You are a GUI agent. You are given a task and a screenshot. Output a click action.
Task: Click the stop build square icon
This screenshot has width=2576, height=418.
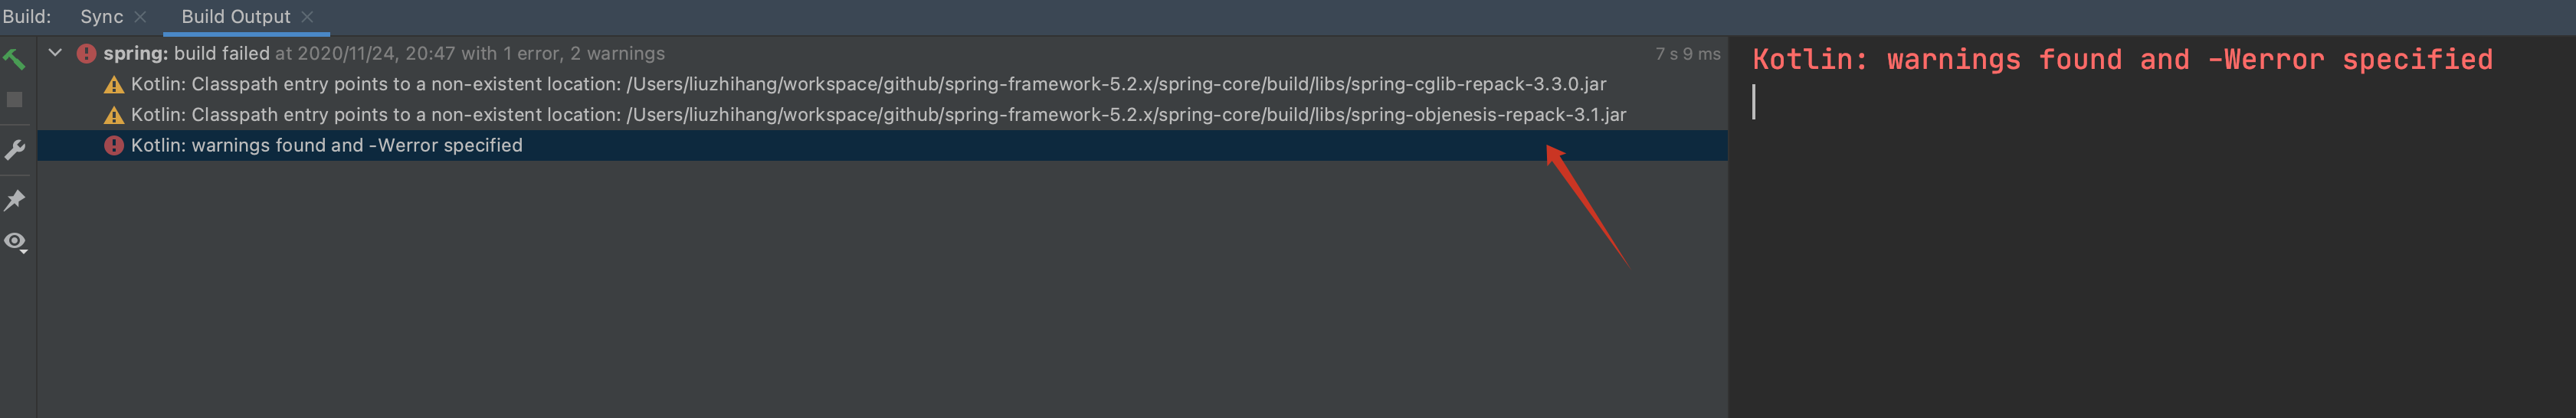click(14, 100)
